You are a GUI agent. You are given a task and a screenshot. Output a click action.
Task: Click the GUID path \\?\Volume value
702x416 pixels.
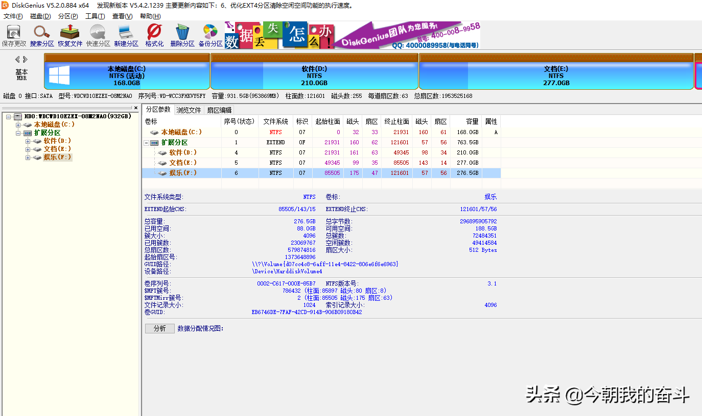click(x=325, y=264)
